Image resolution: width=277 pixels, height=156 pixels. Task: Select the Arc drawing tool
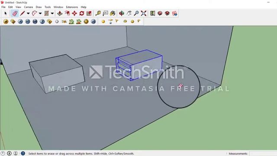35,13
